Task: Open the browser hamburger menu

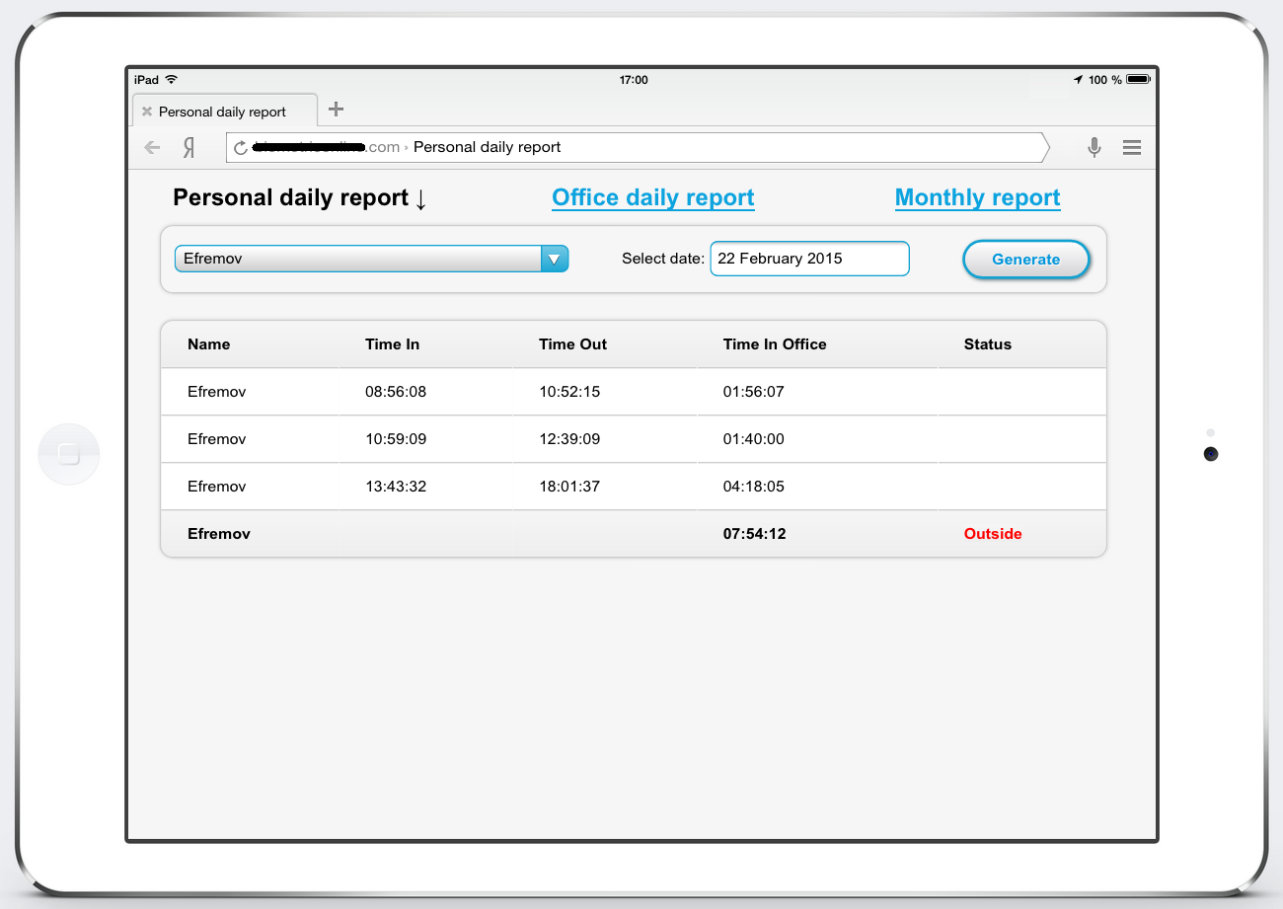Action: [1132, 148]
